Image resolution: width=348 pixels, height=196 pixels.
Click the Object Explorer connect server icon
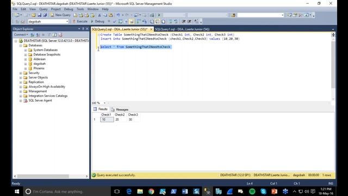(x=32, y=35)
